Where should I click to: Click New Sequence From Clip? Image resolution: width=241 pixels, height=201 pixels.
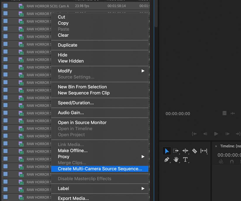pyautogui.click(x=84, y=93)
